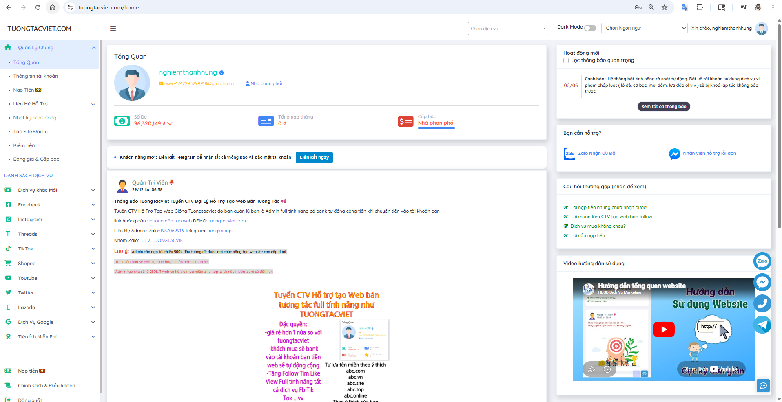Click the page vertical scrollbar

tap(779, 126)
